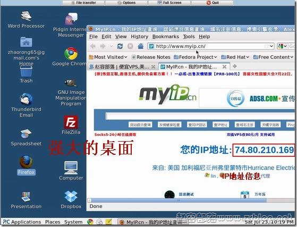This screenshot has height=227, width=297.
Task: Expand the Red Hat bookmarks folder
Action: [x=235, y=57]
